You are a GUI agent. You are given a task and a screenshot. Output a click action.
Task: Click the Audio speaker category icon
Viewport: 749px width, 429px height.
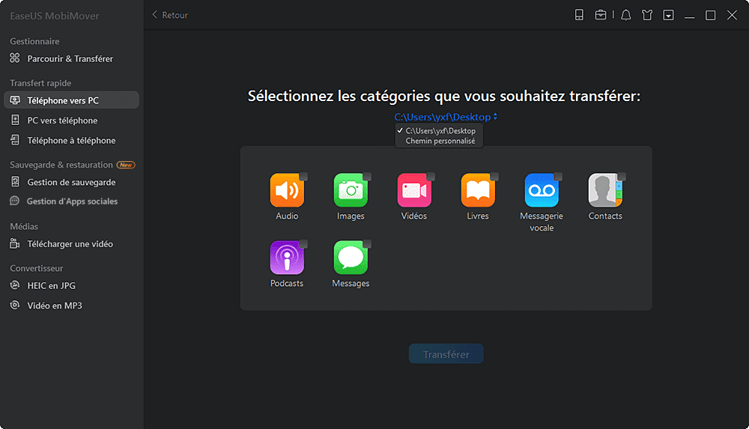286,191
